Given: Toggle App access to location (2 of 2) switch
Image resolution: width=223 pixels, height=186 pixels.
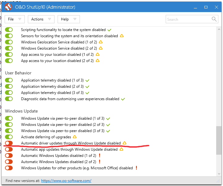Looking at the screenshot, I should click(9, 61).
